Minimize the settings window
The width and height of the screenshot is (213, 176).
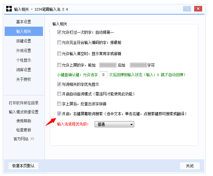187,9
